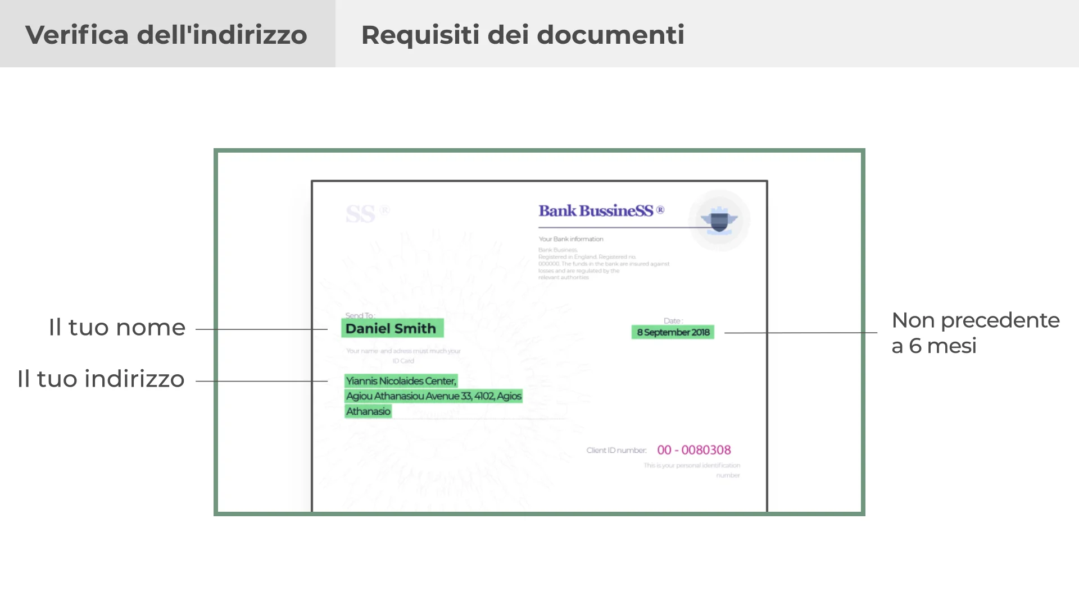This screenshot has width=1079, height=606.
Task: Click the Non precedente a 6 mesi label
Action: point(975,333)
